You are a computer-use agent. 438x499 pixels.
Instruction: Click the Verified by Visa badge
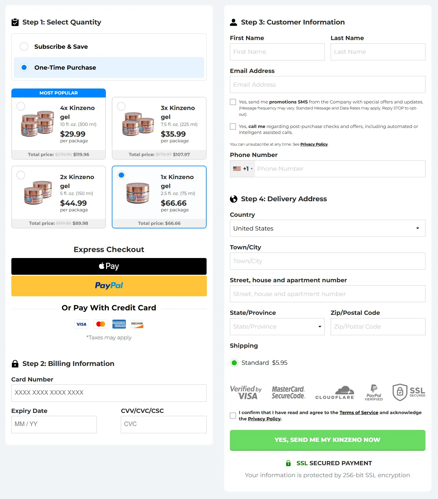click(246, 392)
